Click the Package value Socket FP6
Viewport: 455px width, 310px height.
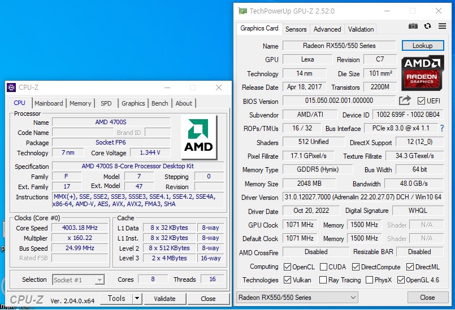[111, 142]
